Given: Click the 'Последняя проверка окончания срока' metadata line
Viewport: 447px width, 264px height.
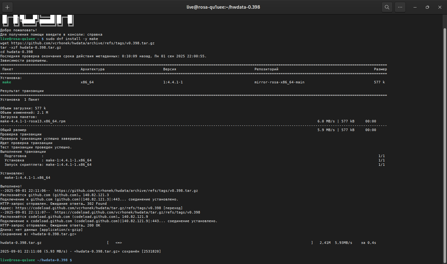Looking at the screenshot, I should [x=103, y=56].
